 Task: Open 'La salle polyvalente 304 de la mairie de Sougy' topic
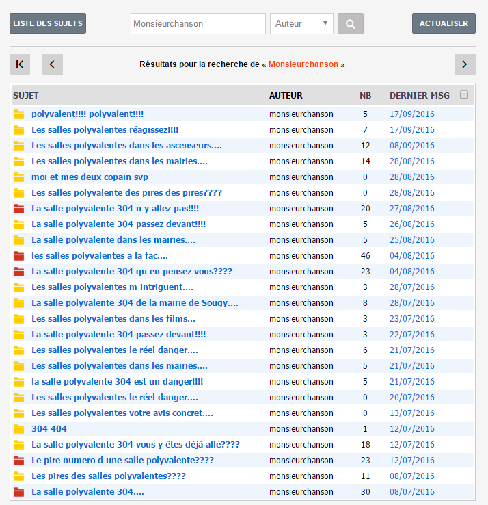pos(135,303)
